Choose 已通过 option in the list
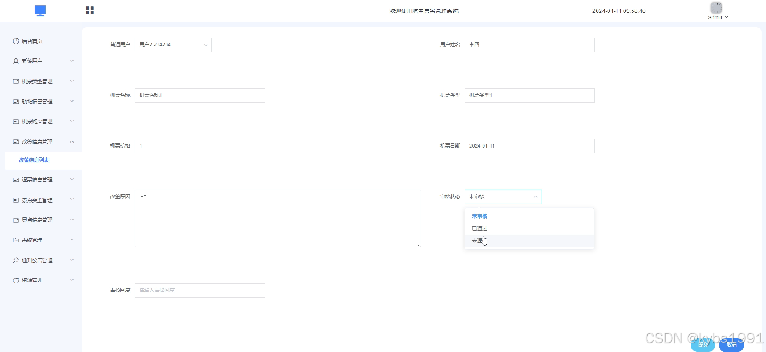The image size is (766, 352). tap(529, 229)
